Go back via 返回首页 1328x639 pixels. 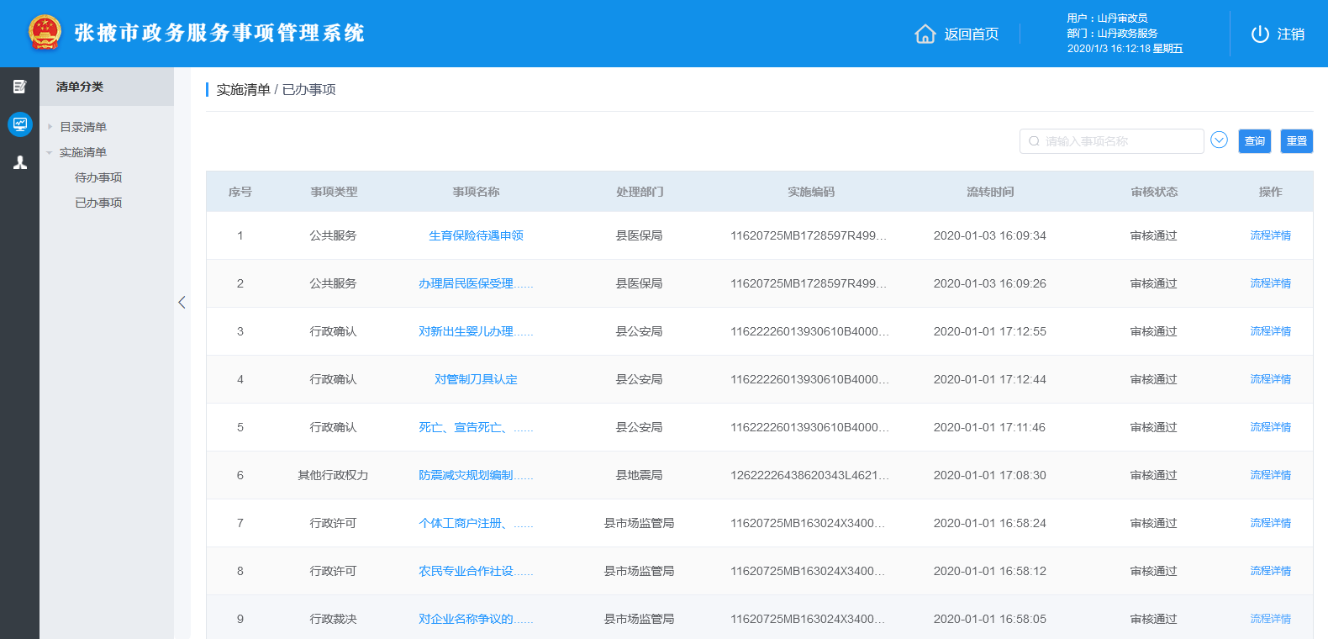(x=971, y=34)
